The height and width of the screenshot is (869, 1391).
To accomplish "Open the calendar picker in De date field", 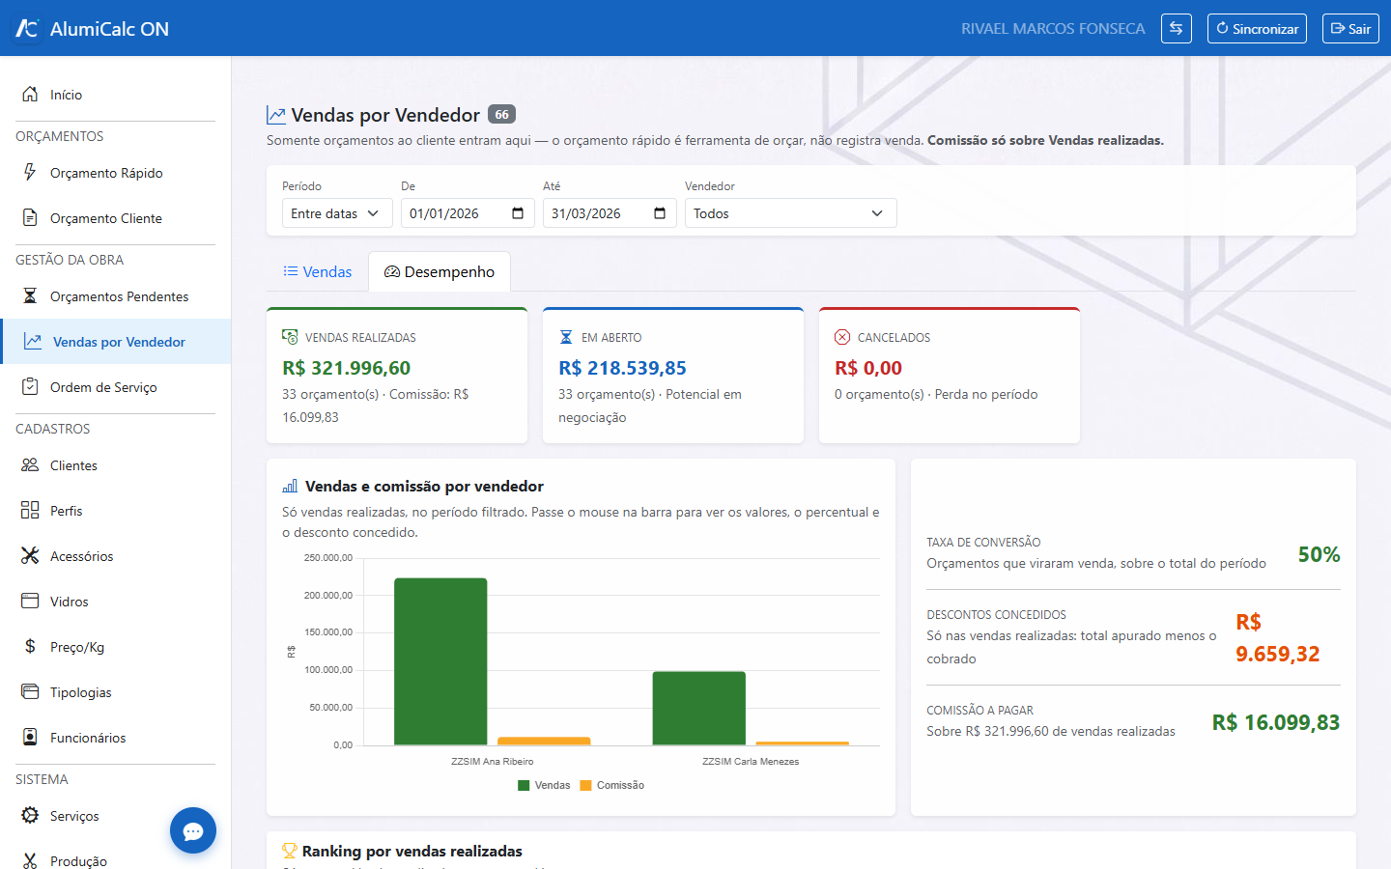I will [x=518, y=213].
